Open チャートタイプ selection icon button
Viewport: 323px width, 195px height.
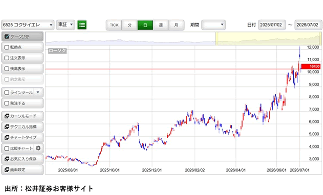22,137
